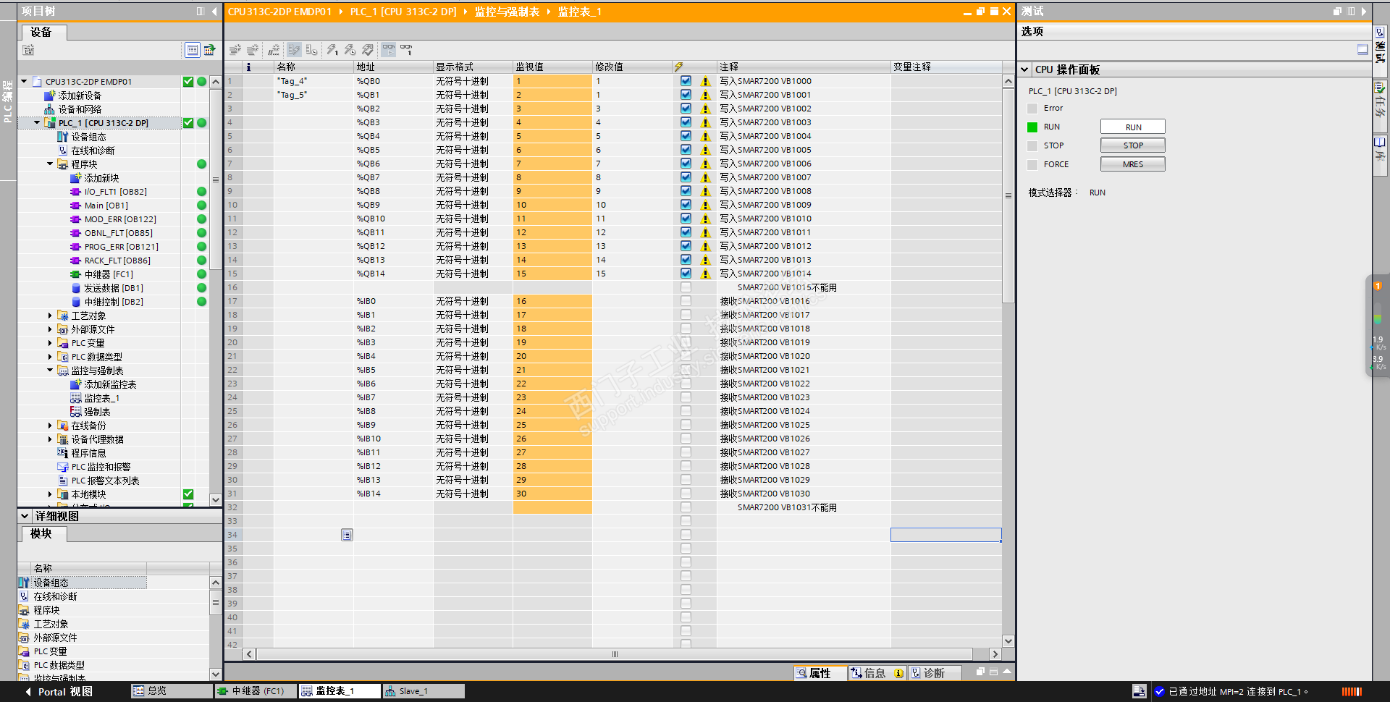This screenshot has height=702, width=1390.
Task: Switch to the 中继器 (FC1) editor tab
Action: (x=256, y=691)
